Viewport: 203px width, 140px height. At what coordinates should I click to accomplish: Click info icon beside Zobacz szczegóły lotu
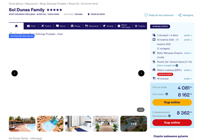tap(177, 66)
